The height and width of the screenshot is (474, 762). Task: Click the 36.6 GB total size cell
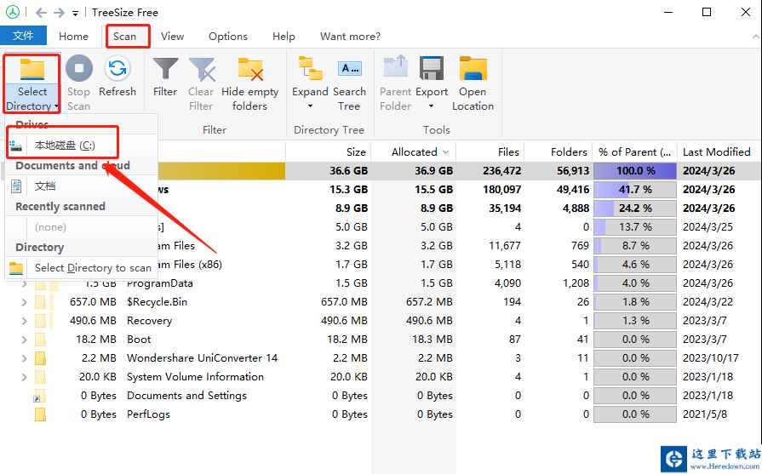click(x=348, y=171)
